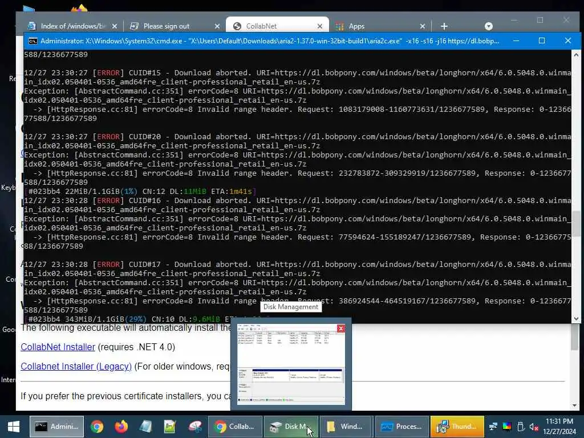Click the USB safely remove tray icon
584x438 pixels.
click(x=521, y=427)
